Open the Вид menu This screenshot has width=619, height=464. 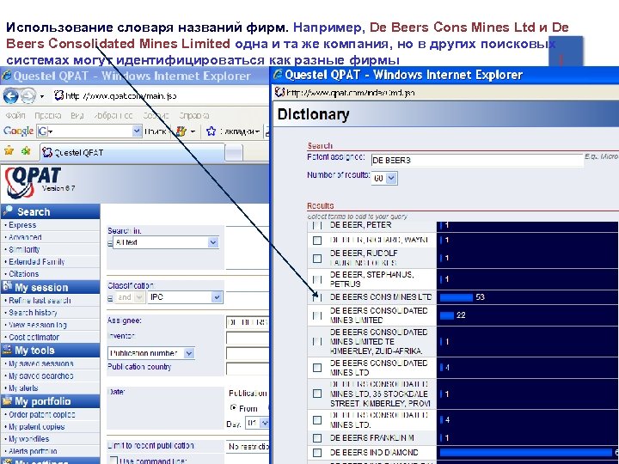(x=77, y=116)
